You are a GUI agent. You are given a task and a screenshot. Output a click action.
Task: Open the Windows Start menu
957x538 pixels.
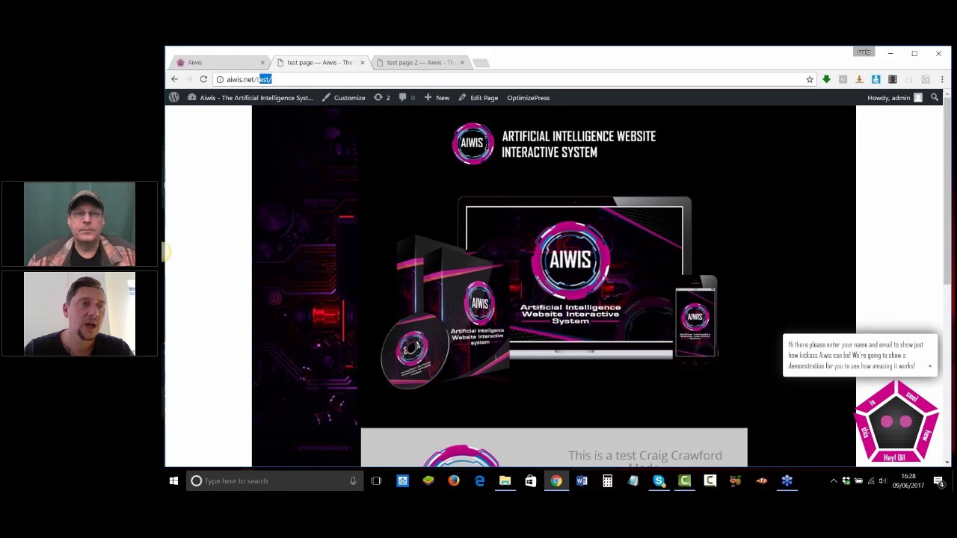point(173,481)
